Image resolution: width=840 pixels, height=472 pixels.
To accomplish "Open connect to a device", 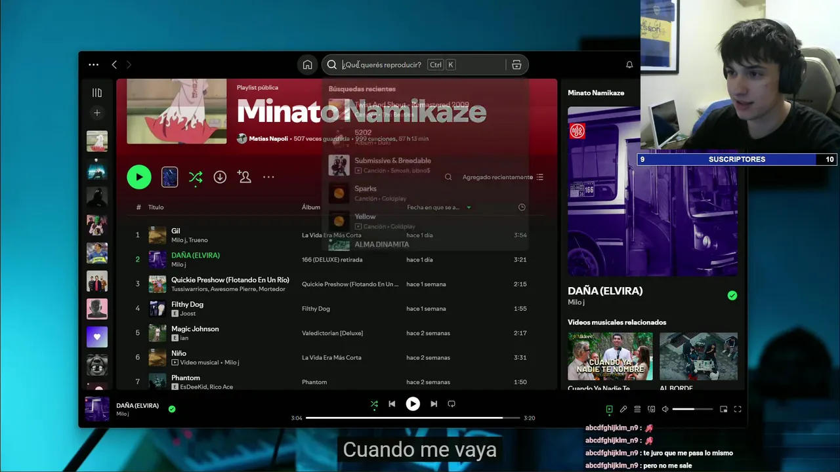I will pyautogui.click(x=651, y=409).
